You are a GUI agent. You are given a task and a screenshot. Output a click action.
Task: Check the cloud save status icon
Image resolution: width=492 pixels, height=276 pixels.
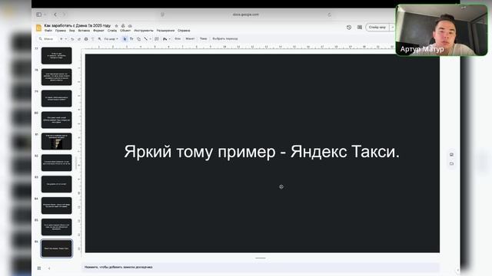[x=130, y=25]
